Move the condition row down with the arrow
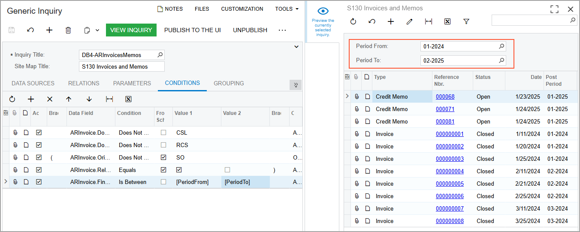Viewport: 580px width, 232px height. coord(89,99)
